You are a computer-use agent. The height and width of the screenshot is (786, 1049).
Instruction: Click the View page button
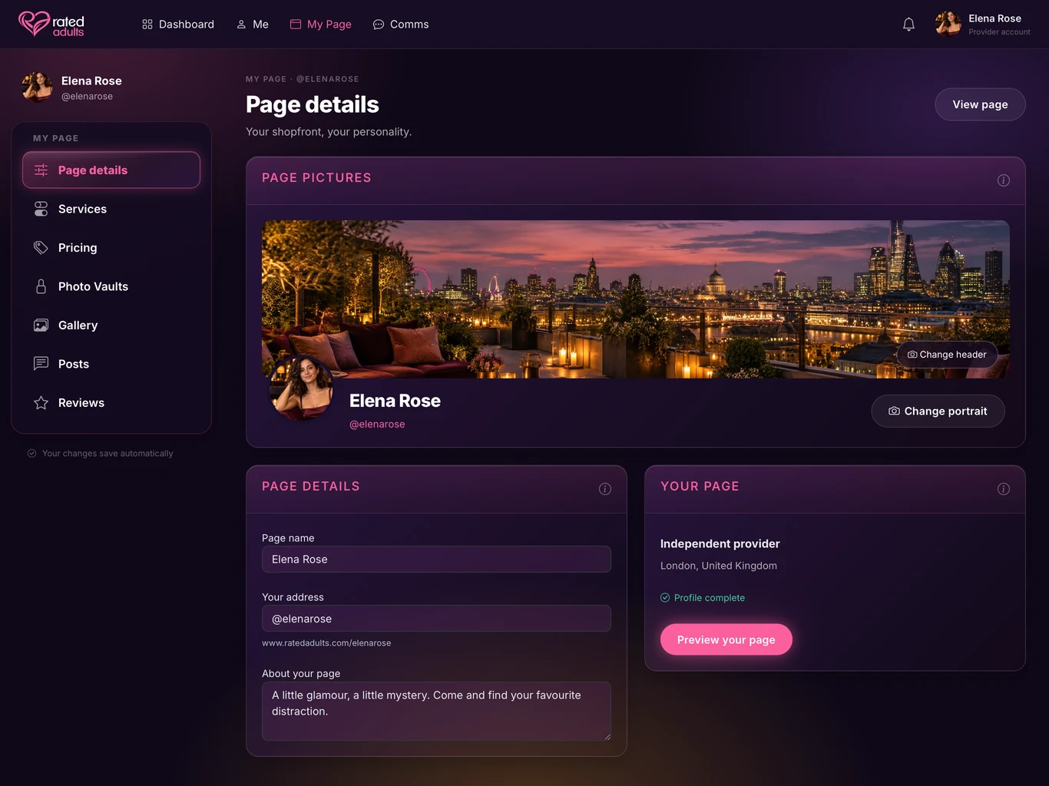[x=980, y=104]
